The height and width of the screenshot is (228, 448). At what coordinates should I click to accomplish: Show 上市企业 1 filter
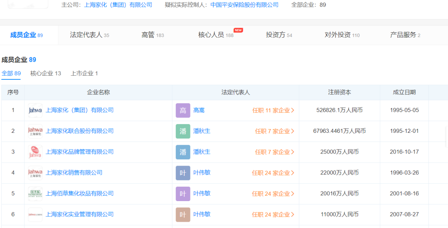pos(84,73)
